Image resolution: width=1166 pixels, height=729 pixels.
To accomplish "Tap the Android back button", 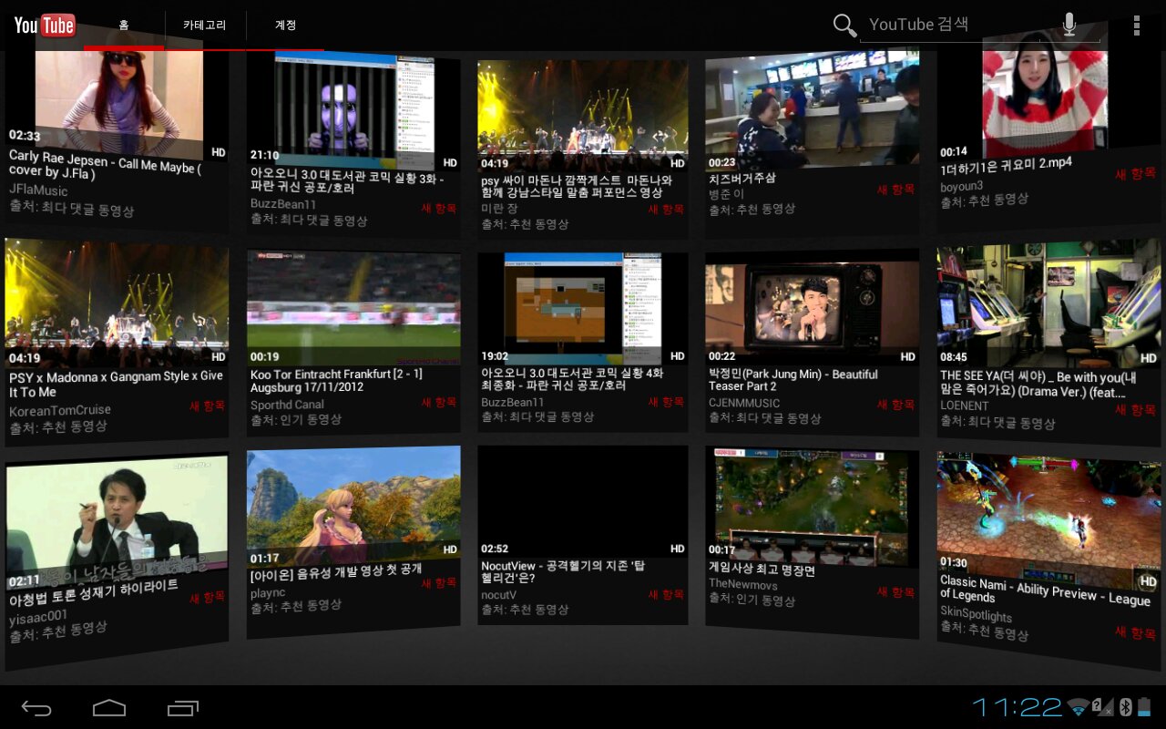I will pyautogui.click(x=36, y=707).
